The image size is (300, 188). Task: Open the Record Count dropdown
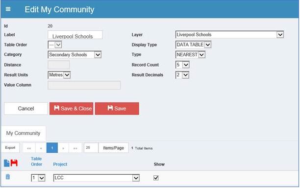tap(182, 65)
